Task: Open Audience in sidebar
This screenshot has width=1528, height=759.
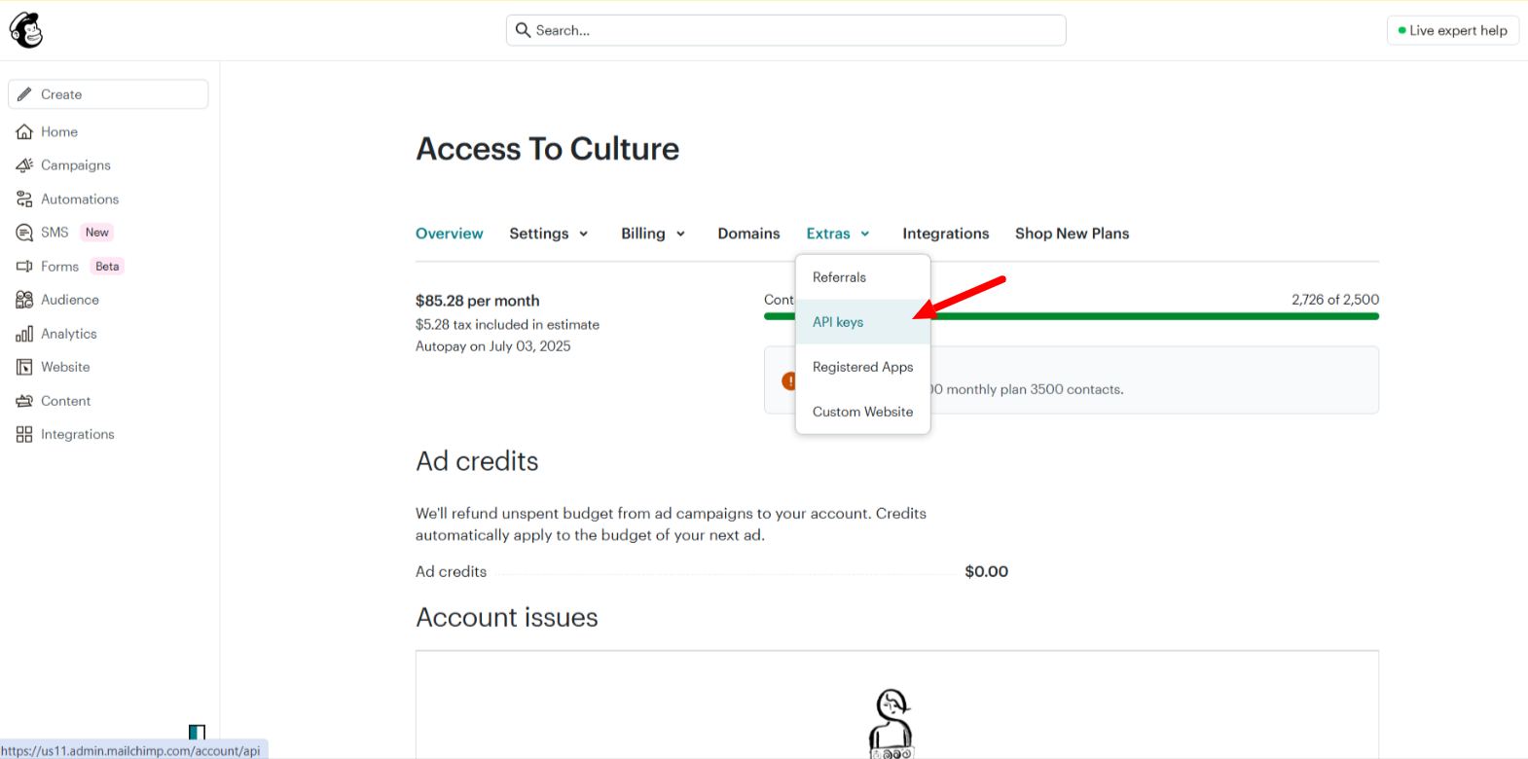Action: tap(70, 300)
